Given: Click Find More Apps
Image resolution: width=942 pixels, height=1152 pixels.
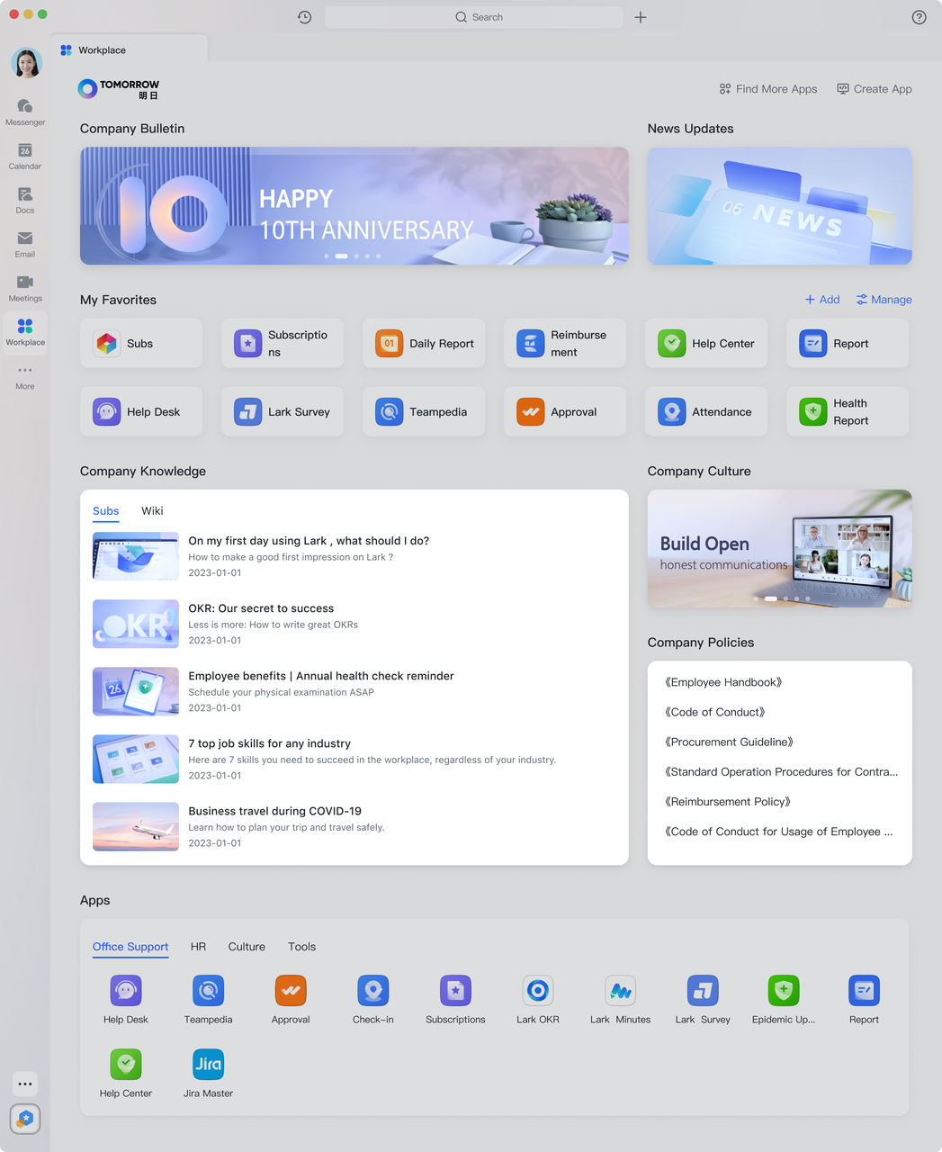Looking at the screenshot, I should tap(768, 89).
